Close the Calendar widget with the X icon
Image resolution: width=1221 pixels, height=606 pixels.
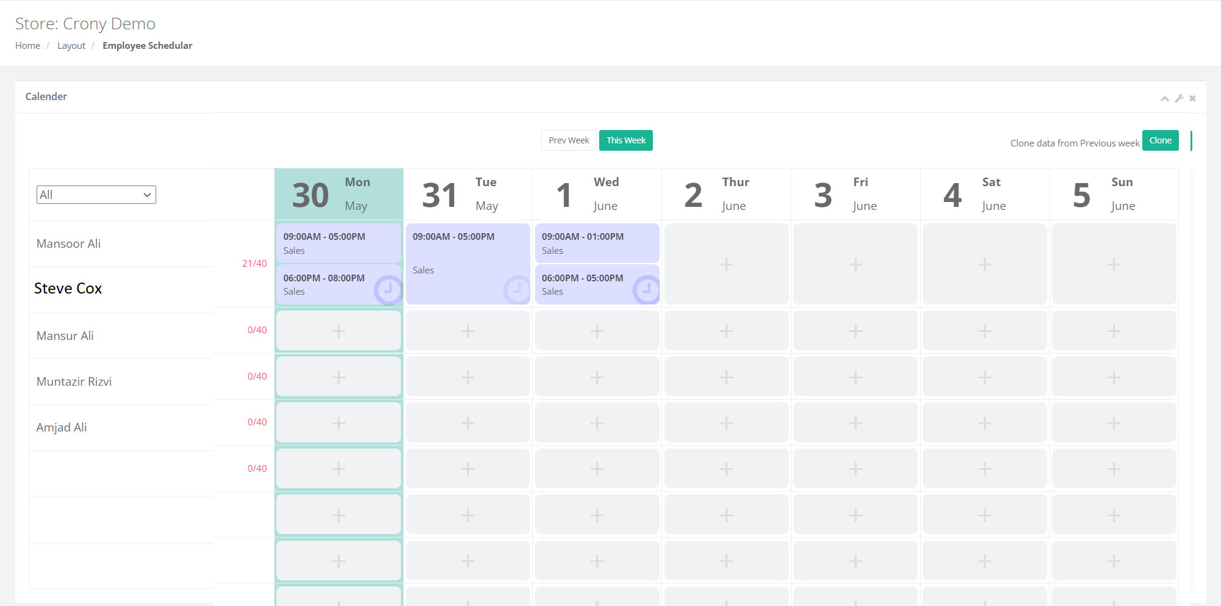pyautogui.click(x=1192, y=98)
